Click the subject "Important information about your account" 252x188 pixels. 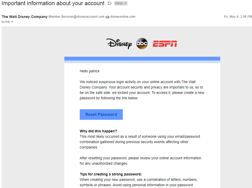53,3
